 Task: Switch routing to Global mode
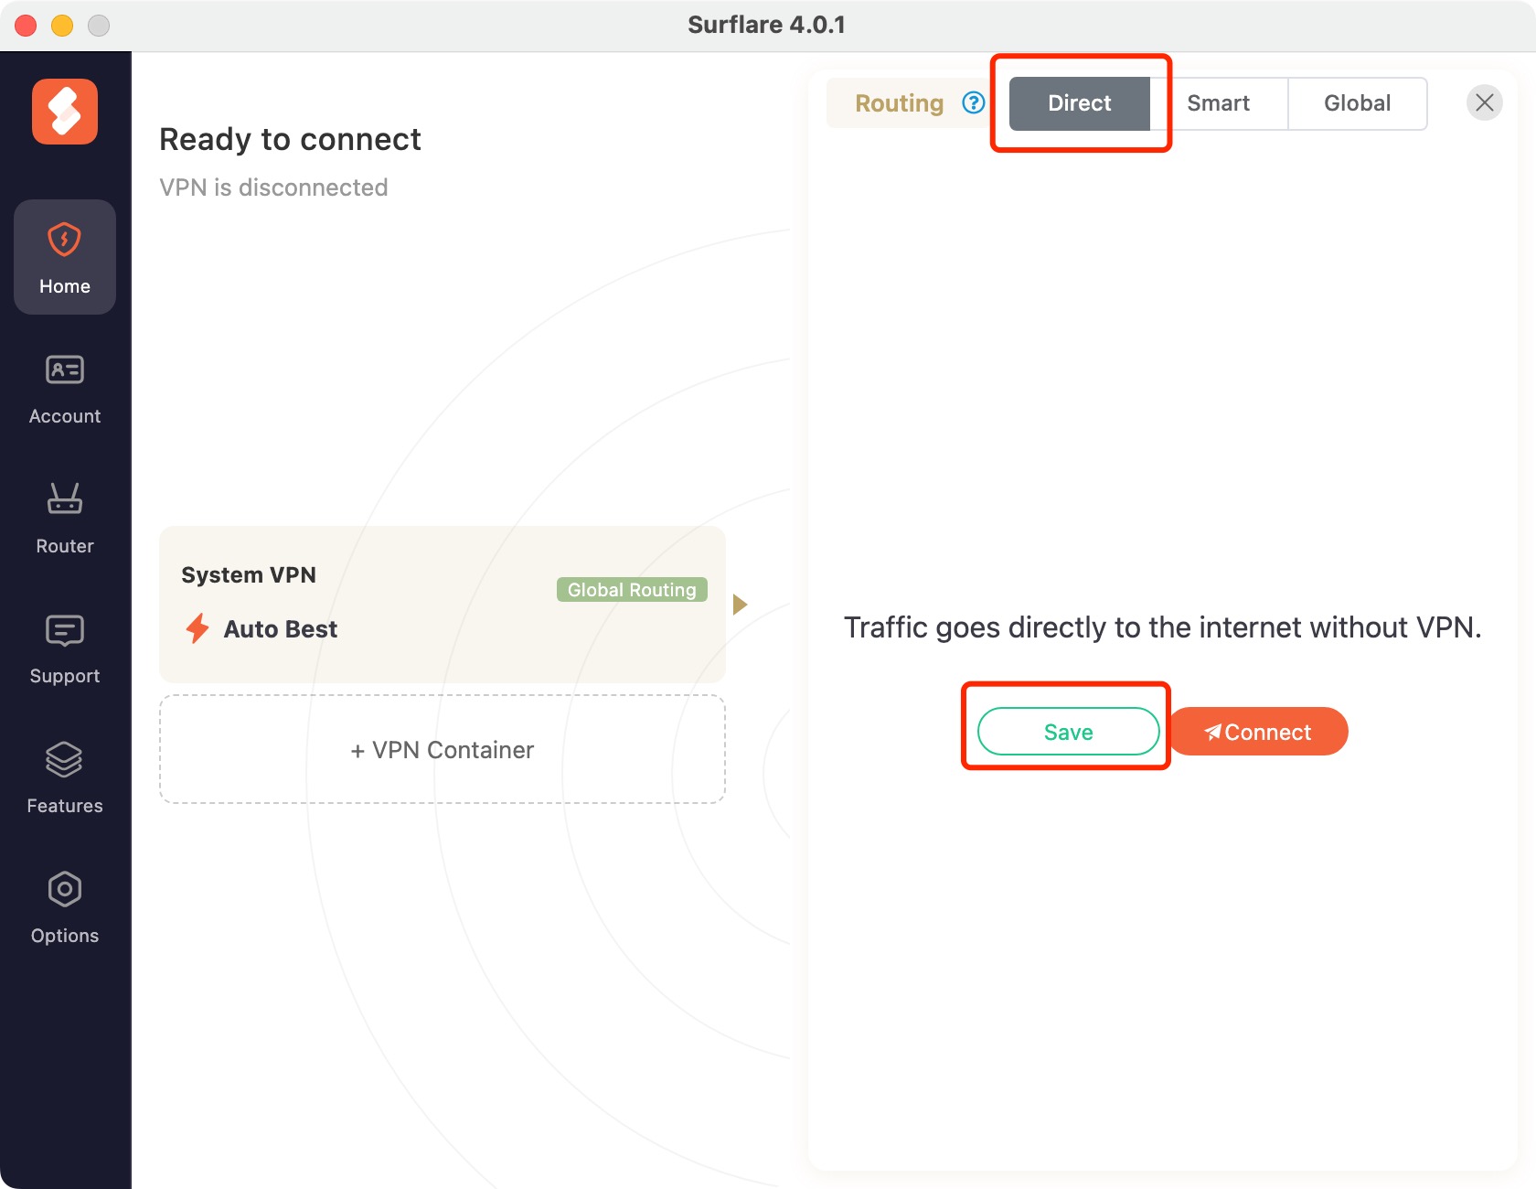point(1357,103)
